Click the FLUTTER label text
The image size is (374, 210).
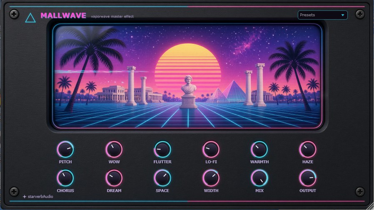tap(162, 162)
